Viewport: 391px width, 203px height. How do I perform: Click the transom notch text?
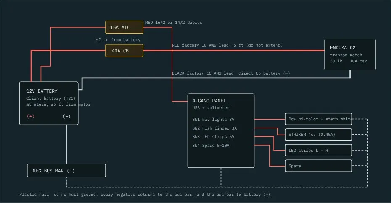pos(346,55)
